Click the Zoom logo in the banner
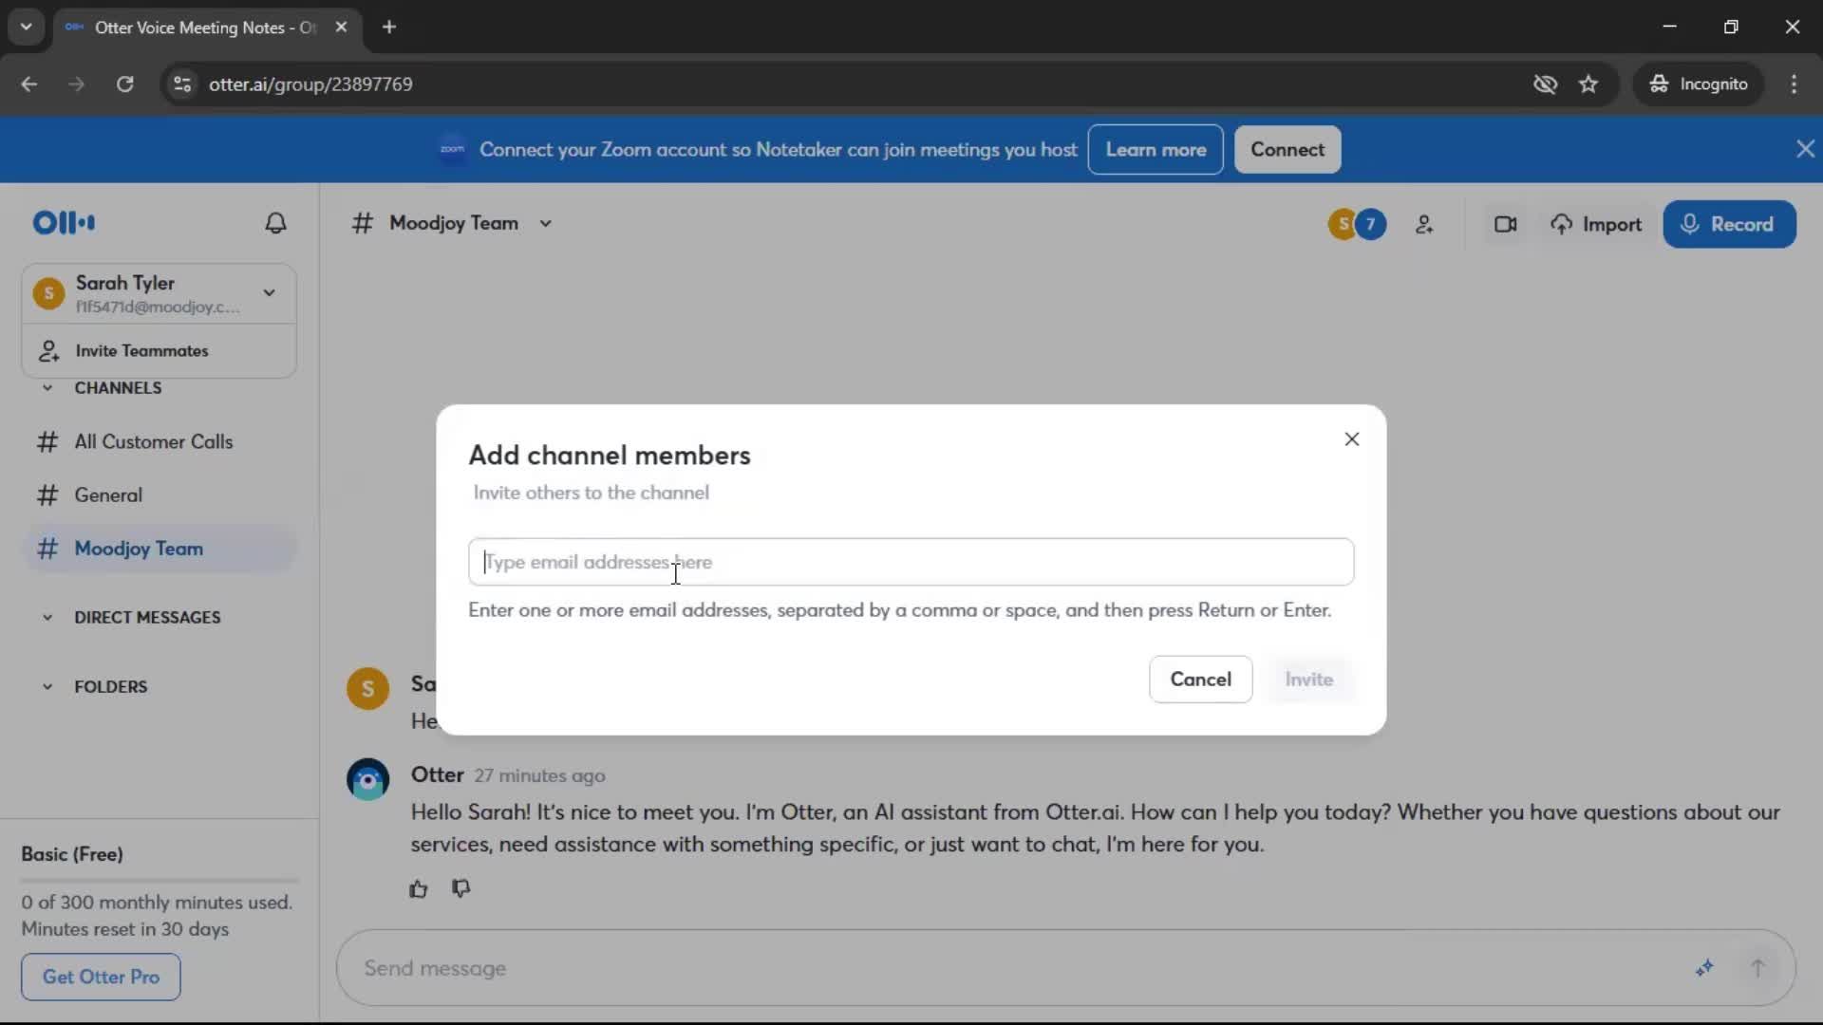 pos(452,149)
